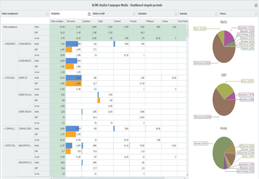Click dashboard export icon in title bar
Screen dimensions: 259x179
coord(256,5)
